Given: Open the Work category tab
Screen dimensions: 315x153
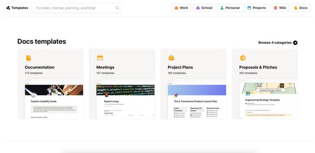Looking at the screenshot, I should pos(181,8).
